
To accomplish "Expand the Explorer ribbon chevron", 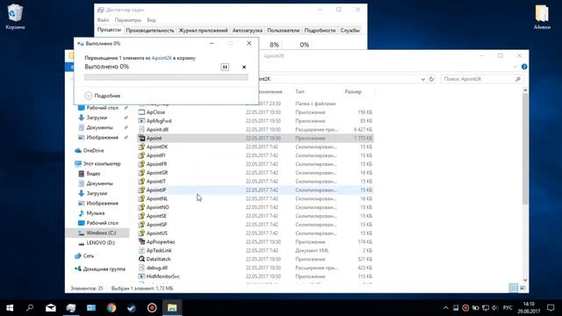I will [x=515, y=67].
